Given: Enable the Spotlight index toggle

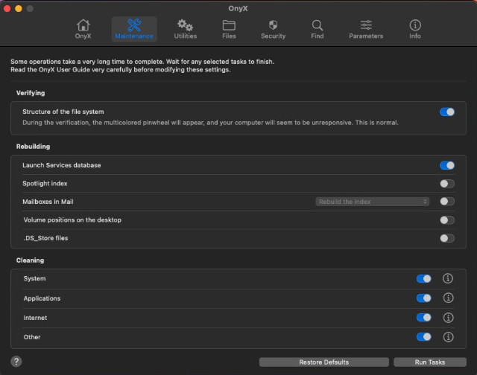Looking at the screenshot, I should pyautogui.click(x=446, y=184).
